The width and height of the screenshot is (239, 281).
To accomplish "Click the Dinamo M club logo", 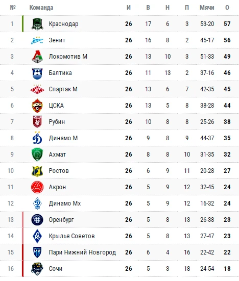I will tap(37, 138).
